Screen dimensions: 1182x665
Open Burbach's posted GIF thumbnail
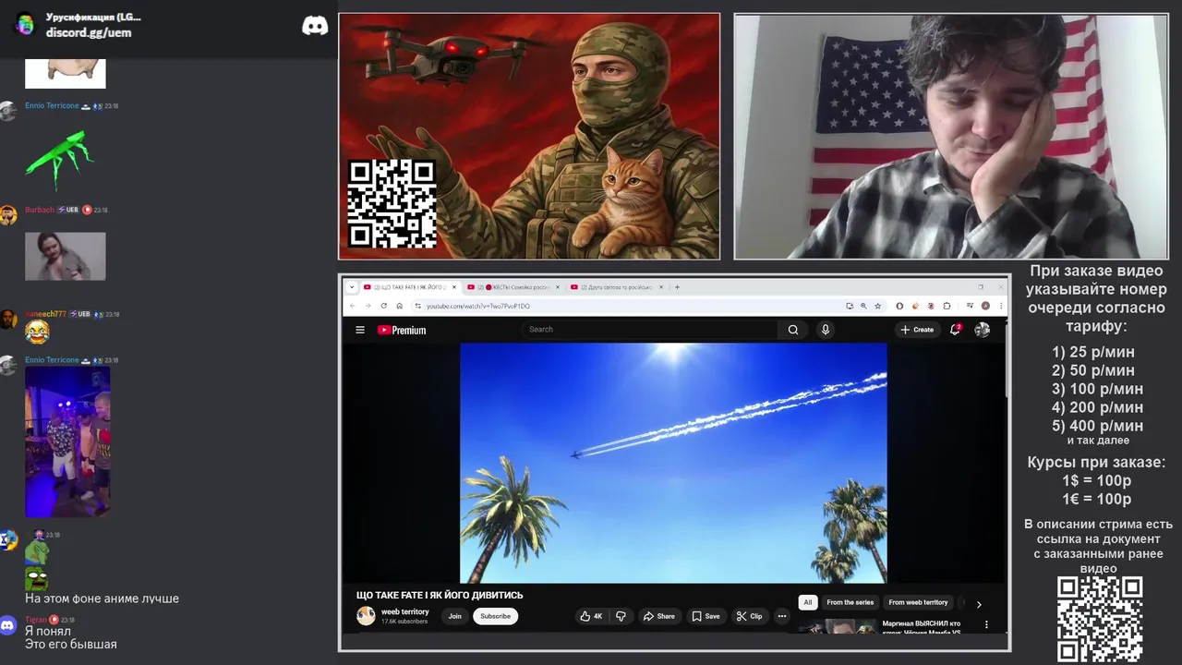click(65, 256)
